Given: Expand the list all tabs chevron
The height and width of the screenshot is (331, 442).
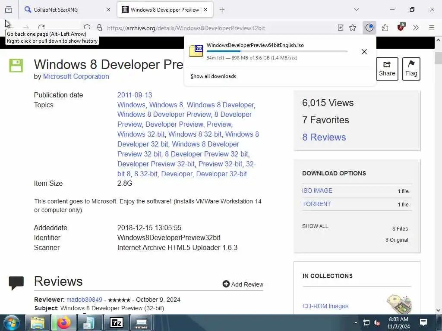Looking at the screenshot, I should pyautogui.click(x=357, y=9).
